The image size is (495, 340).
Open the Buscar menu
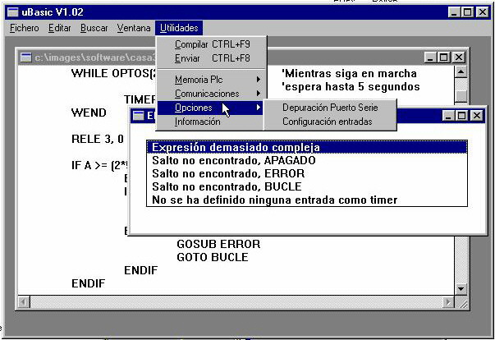click(x=94, y=28)
